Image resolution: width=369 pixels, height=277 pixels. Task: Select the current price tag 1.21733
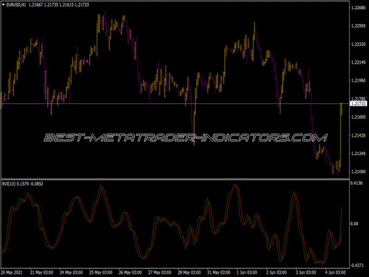(x=358, y=104)
